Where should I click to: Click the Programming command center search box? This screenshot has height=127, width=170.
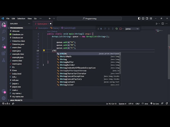(x=89, y=19)
